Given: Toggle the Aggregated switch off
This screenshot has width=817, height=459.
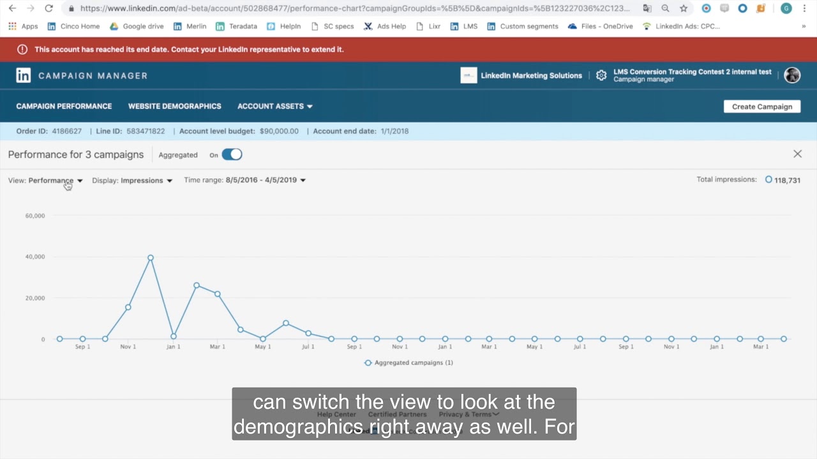Looking at the screenshot, I should point(232,154).
